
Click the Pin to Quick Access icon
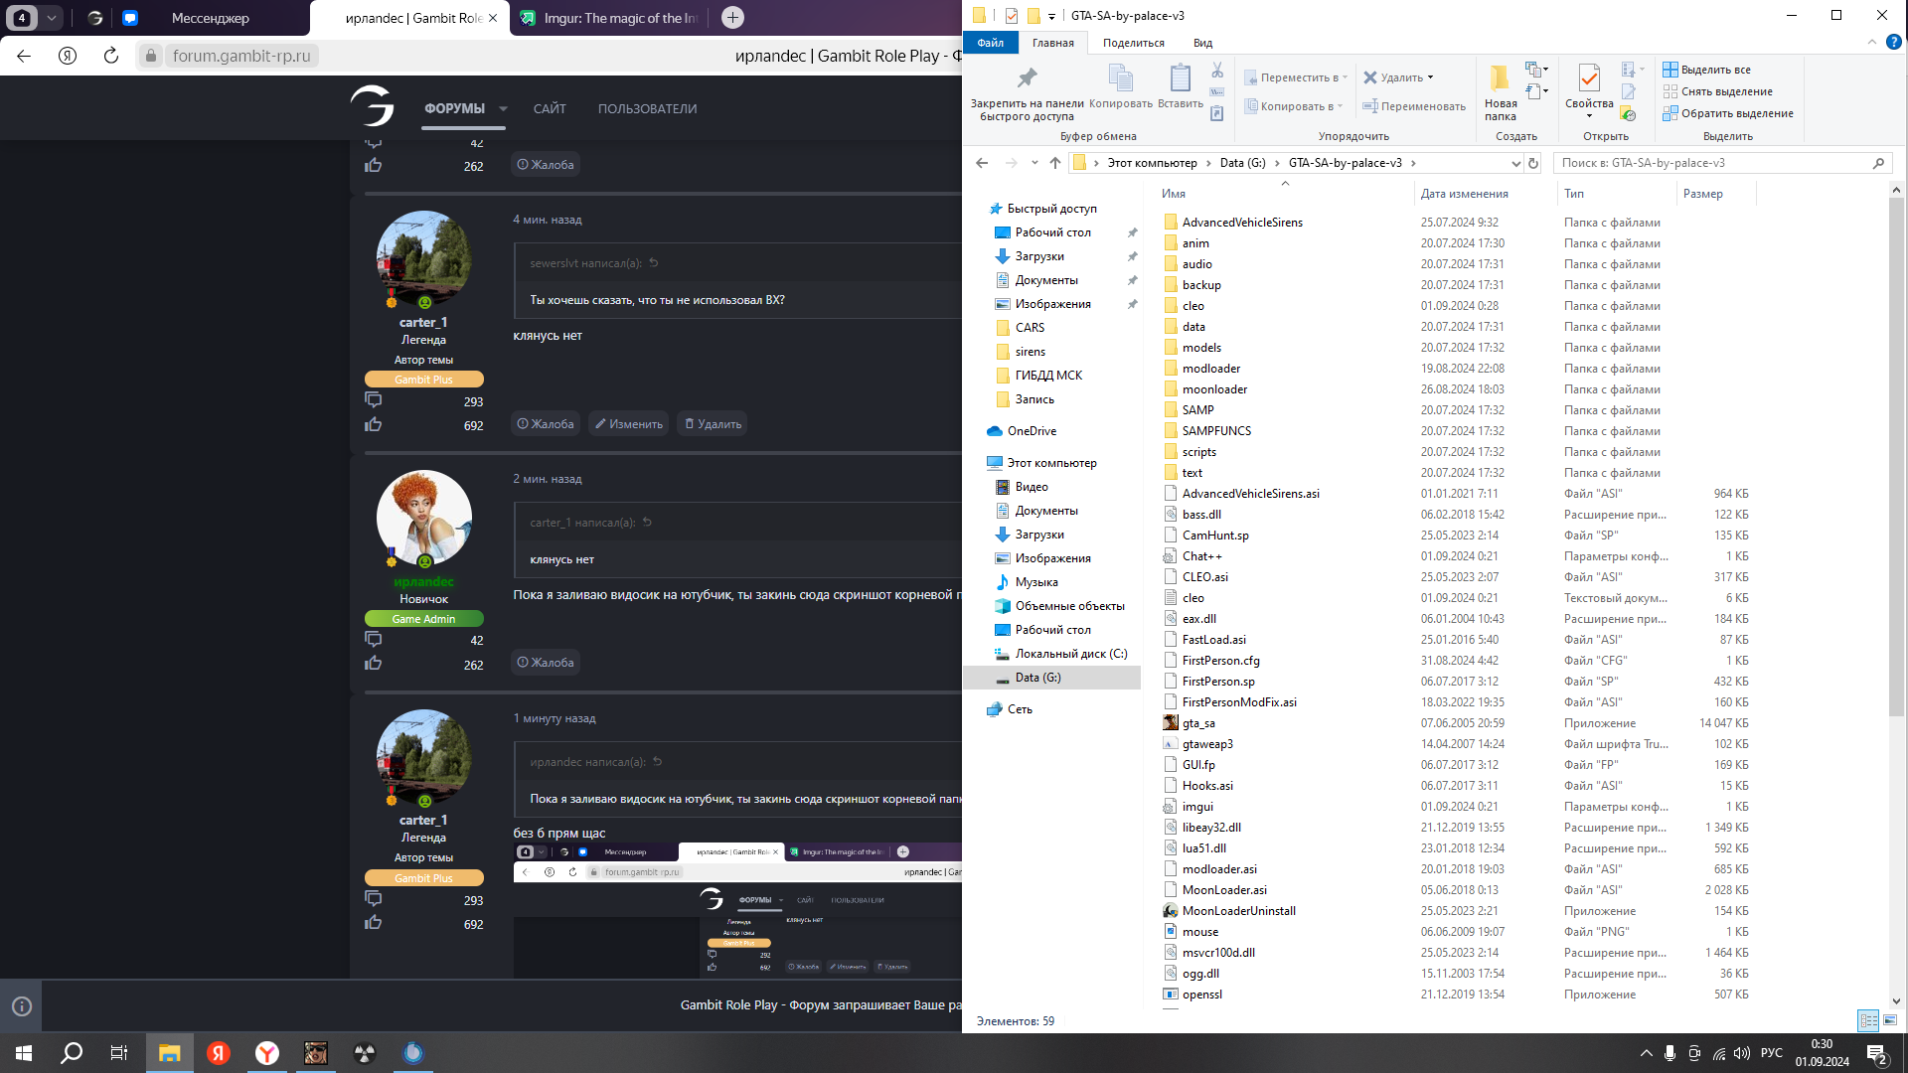coord(1027,78)
